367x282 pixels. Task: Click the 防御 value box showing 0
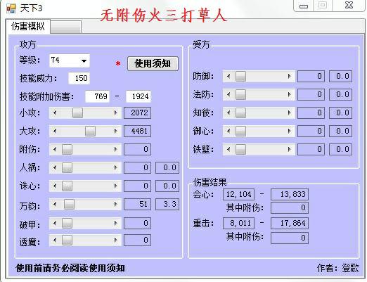click(311, 76)
